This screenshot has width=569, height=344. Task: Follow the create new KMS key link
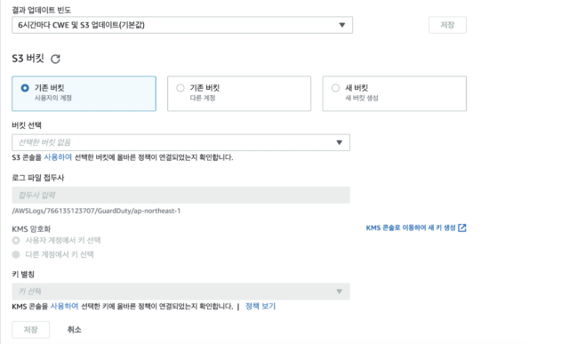pyautogui.click(x=411, y=228)
